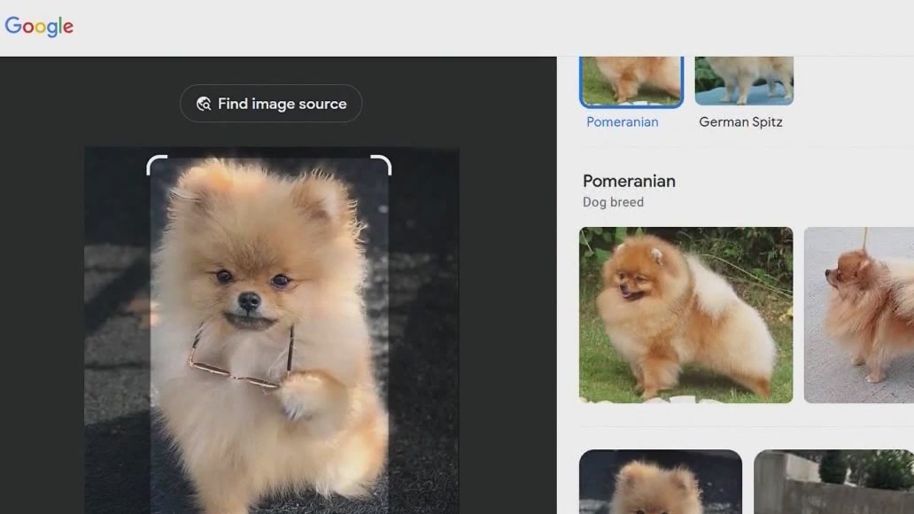The width and height of the screenshot is (914, 514).
Task: Open the Pomeranian standing on grass photo
Action: [x=686, y=315]
